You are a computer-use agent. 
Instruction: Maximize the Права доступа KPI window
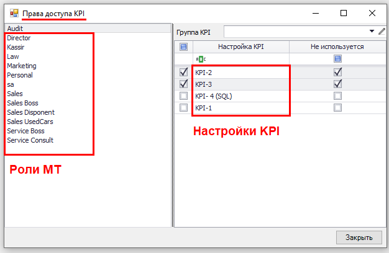click(x=344, y=12)
